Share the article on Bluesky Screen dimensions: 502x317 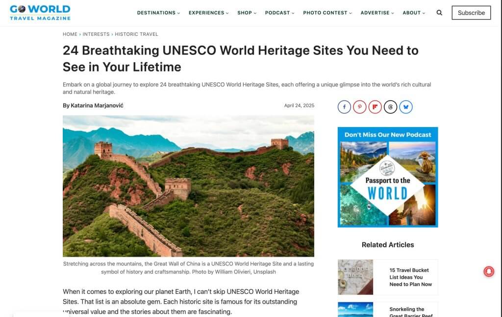(x=405, y=106)
